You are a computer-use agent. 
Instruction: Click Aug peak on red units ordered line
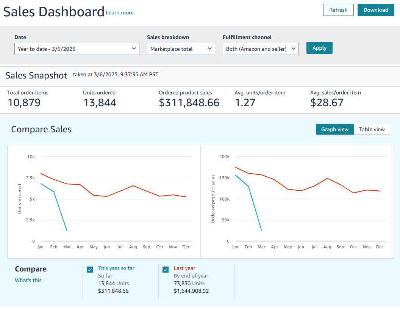point(133,186)
